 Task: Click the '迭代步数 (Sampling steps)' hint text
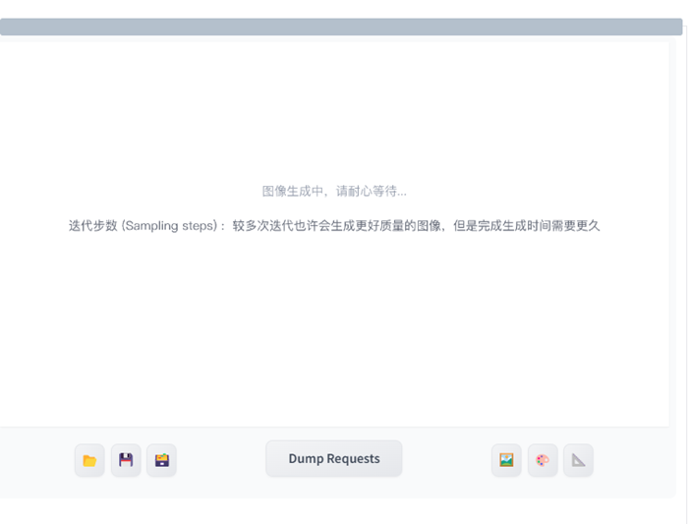click(x=334, y=225)
